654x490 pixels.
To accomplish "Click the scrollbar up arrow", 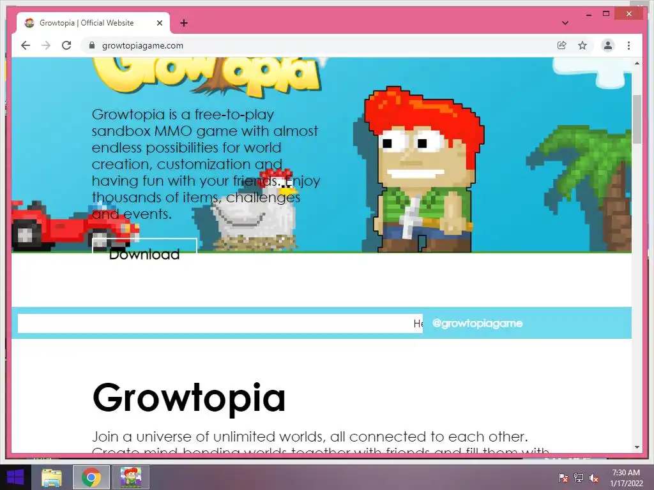I will point(637,63).
